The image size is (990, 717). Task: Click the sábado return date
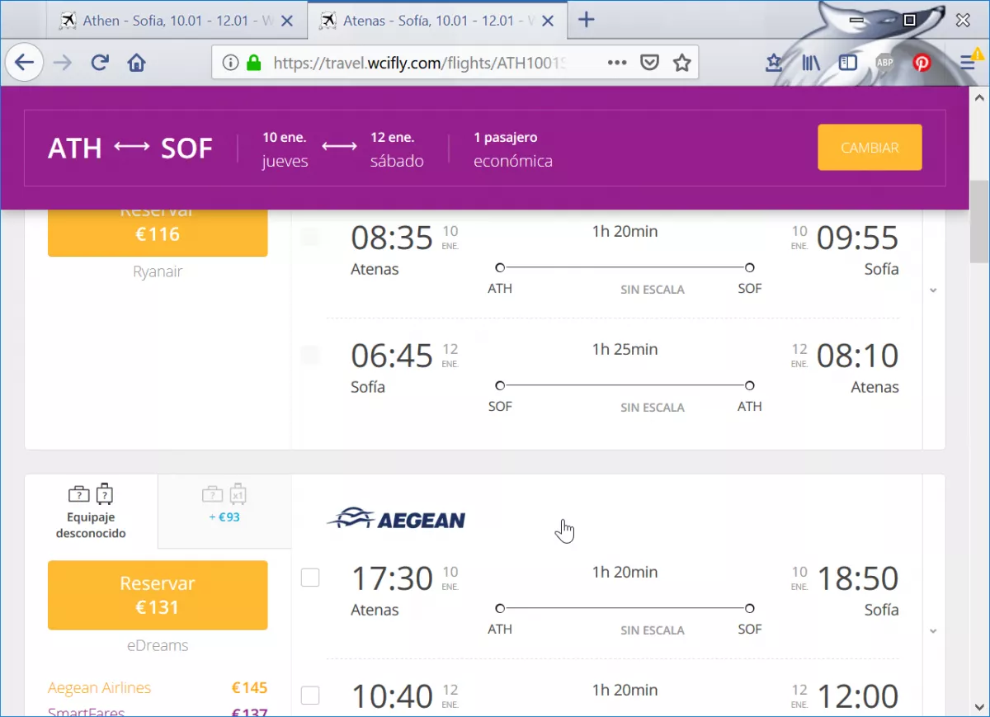click(x=397, y=161)
